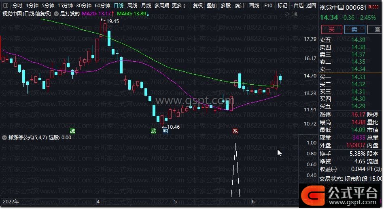The width and height of the screenshot is (384, 209).
Task: Select 买四 price 14.30
Action: click(358, 99)
